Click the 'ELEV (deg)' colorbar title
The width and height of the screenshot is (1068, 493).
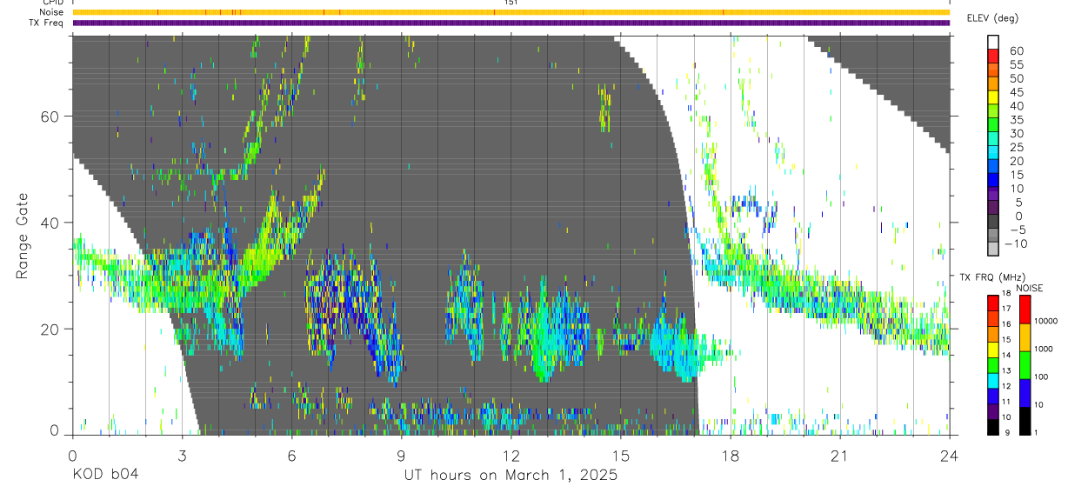(994, 18)
